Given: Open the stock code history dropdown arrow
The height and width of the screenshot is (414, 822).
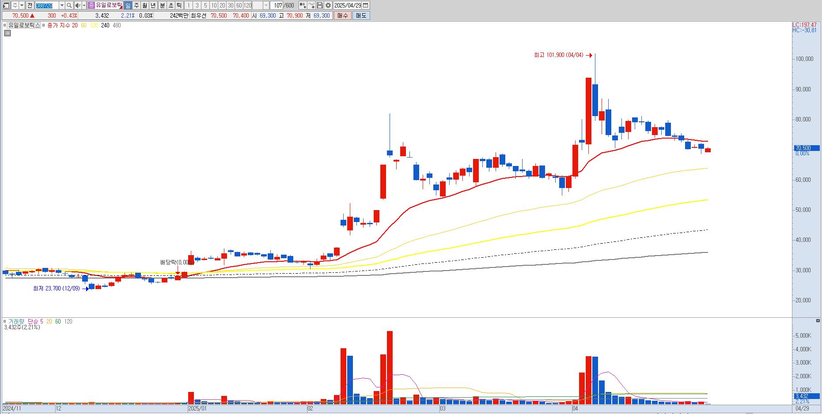Looking at the screenshot, I should point(62,5).
